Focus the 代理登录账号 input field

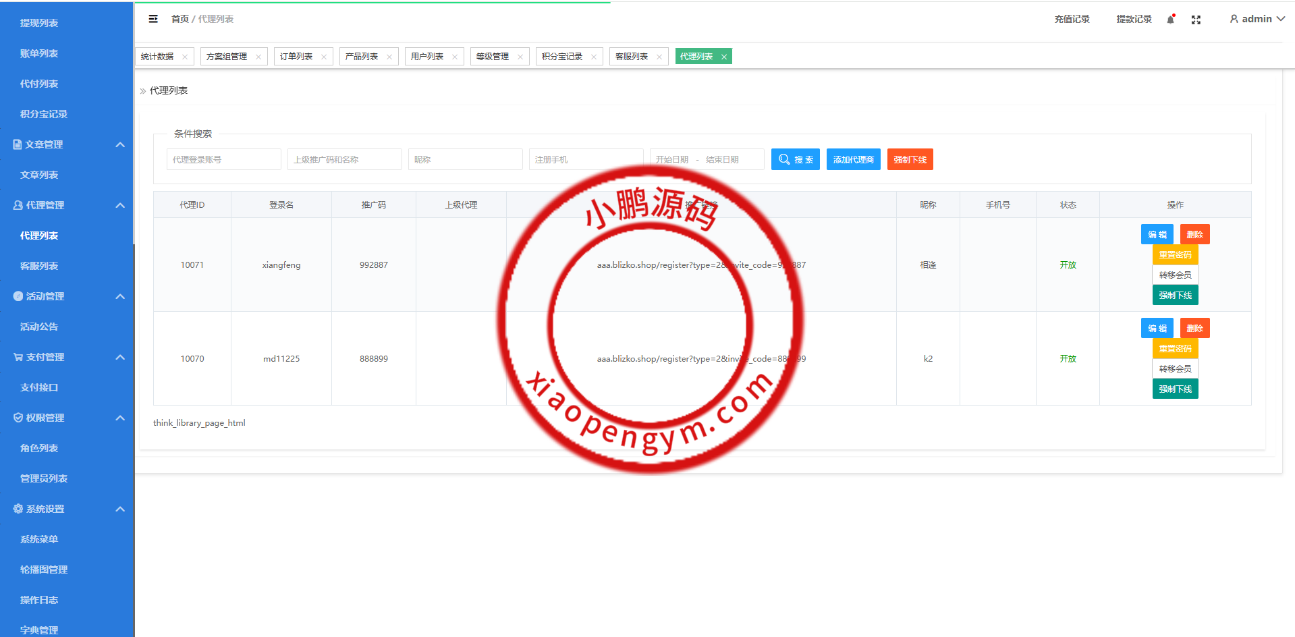(223, 159)
